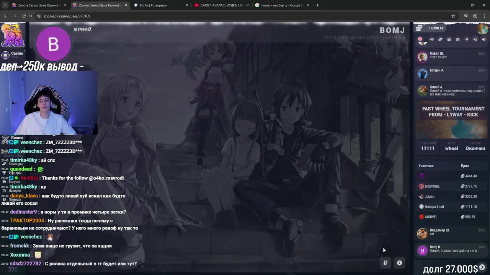Select tournament participant MORVEL
The image size is (490, 275).
click(431, 217)
